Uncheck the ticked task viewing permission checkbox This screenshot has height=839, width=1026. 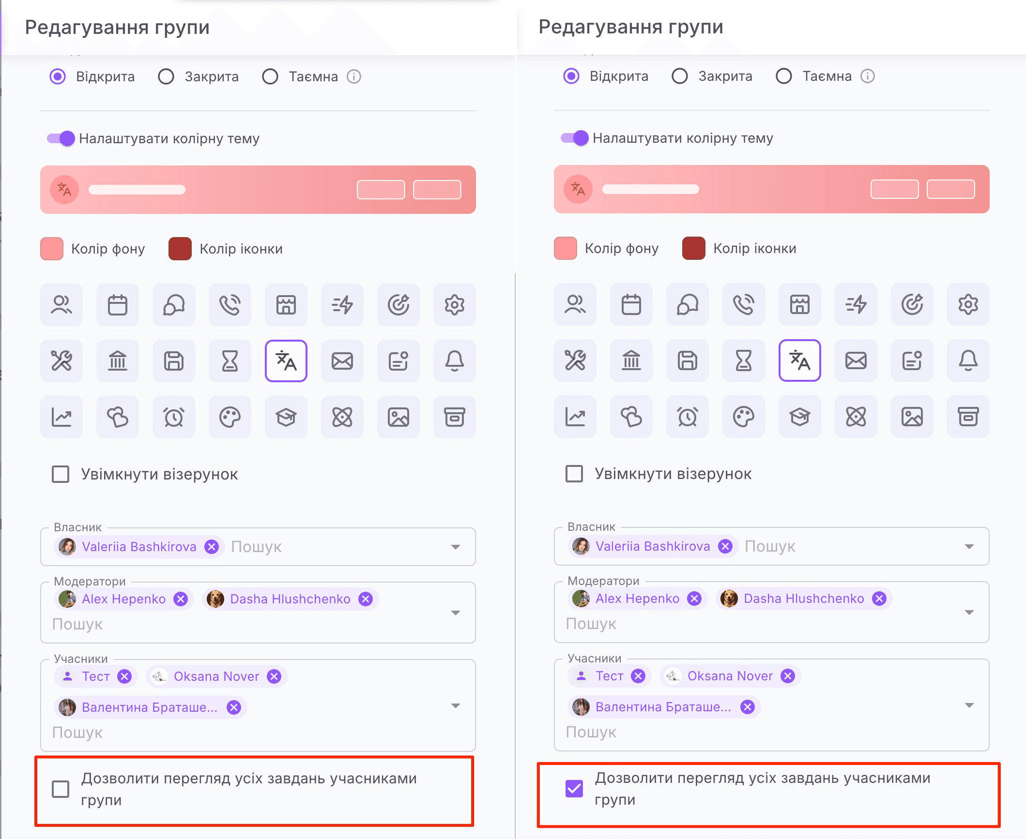pyautogui.click(x=574, y=789)
